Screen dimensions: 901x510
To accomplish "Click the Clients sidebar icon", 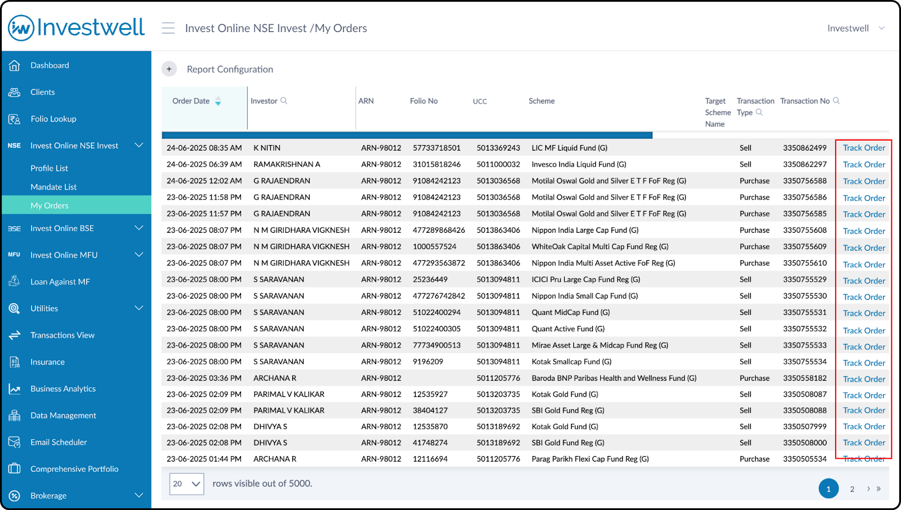I will point(15,92).
